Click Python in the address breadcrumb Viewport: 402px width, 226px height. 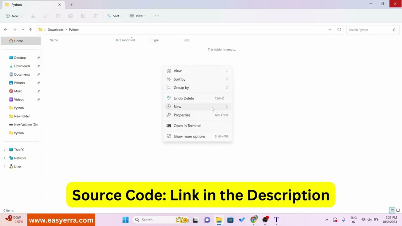click(74, 30)
